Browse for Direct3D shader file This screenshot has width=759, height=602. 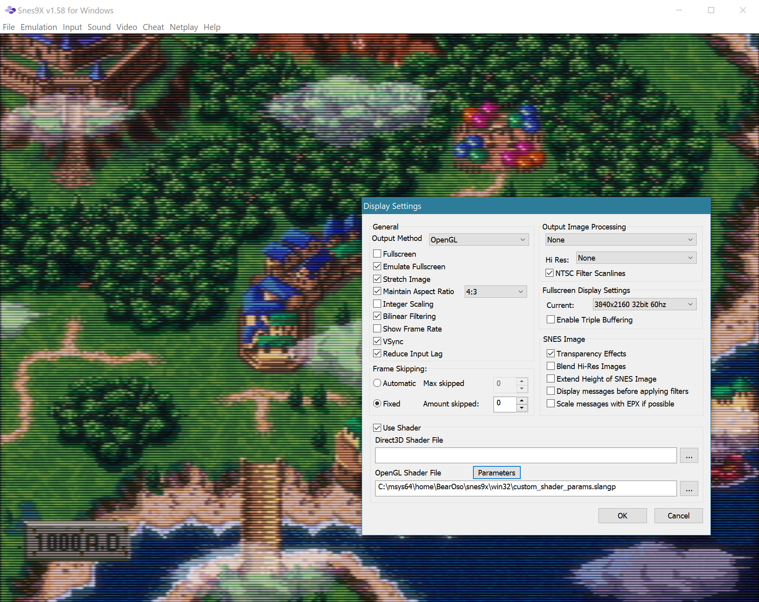tap(689, 456)
